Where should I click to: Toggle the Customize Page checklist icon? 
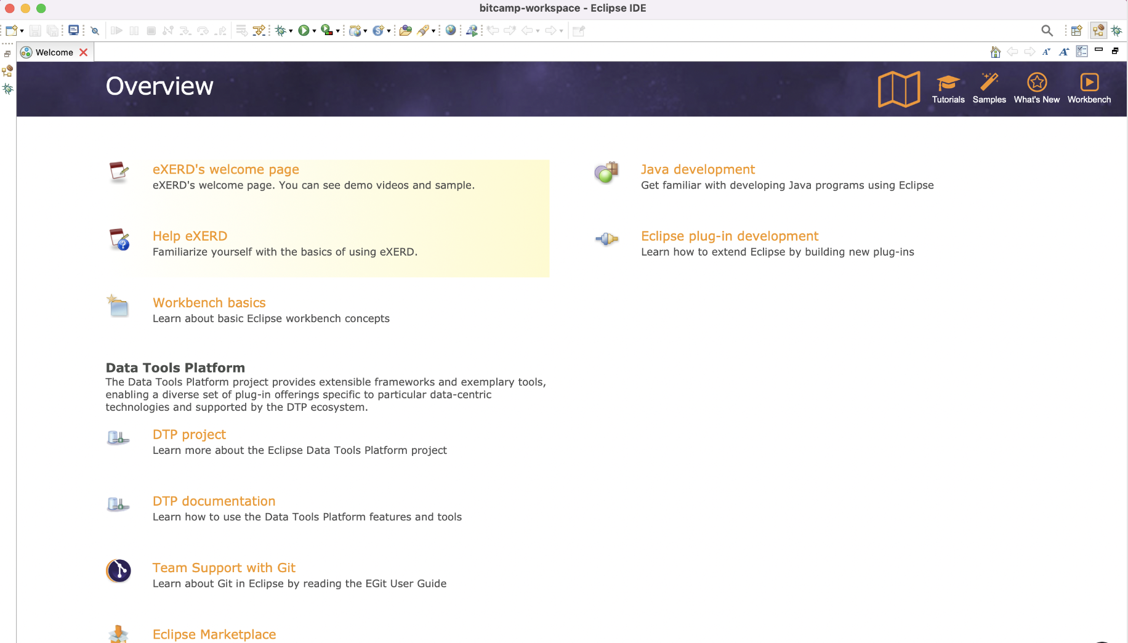coord(1082,52)
